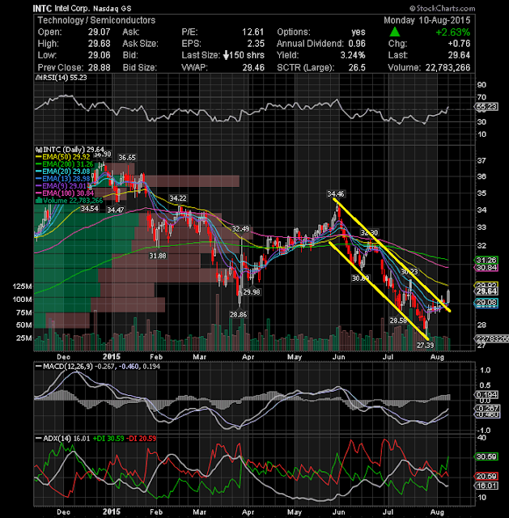Click the Jun label below the price chart
The height and width of the screenshot is (518, 509).
[339, 357]
